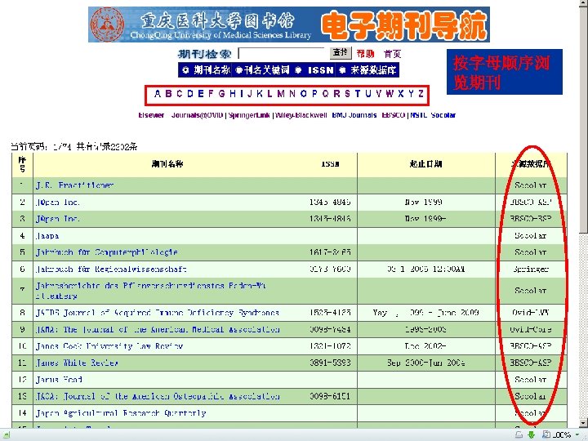Browse journals starting with letter O

[303, 94]
